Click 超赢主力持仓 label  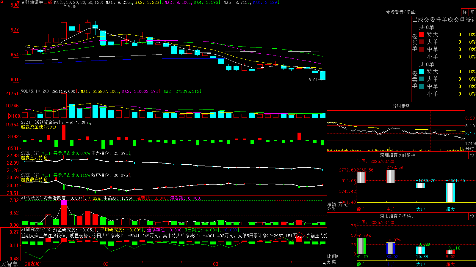(34, 158)
